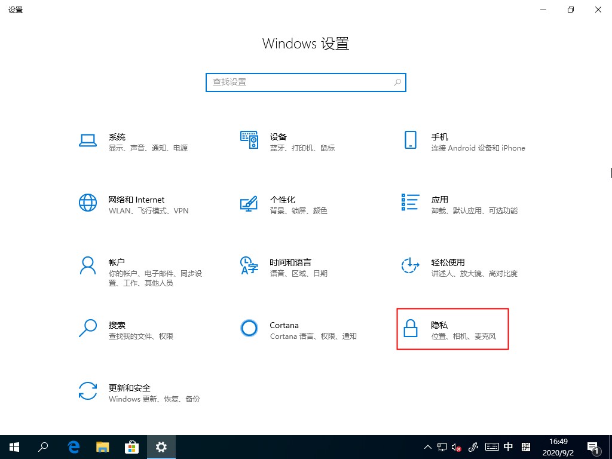Open 轻松使用 settings
The width and height of the screenshot is (612, 459).
coord(451,267)
